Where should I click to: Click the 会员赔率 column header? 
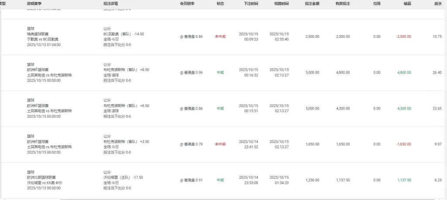[x=187, y=3]
